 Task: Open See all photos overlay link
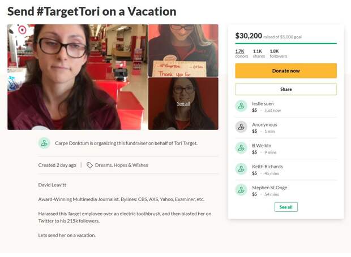tap(183, 103)
